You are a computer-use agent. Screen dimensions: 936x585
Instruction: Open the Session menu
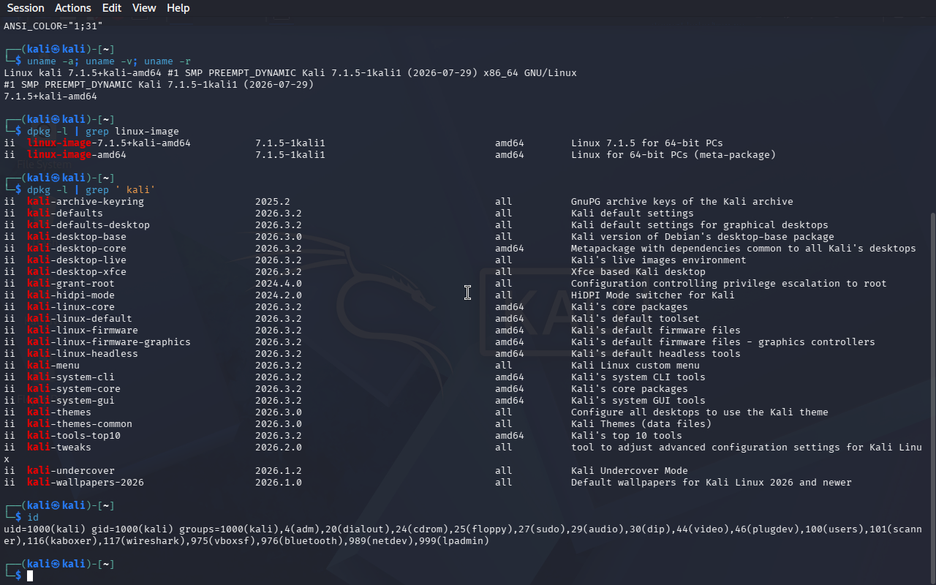coord(26,8)
